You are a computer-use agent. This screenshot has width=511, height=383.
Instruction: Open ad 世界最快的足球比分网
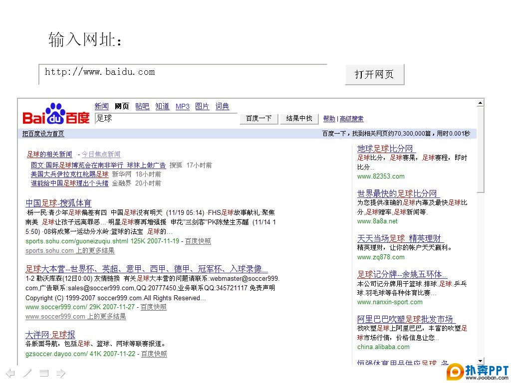398,193
